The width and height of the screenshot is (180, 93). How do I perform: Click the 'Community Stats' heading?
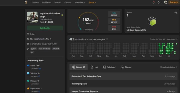[x=35, y=61]
